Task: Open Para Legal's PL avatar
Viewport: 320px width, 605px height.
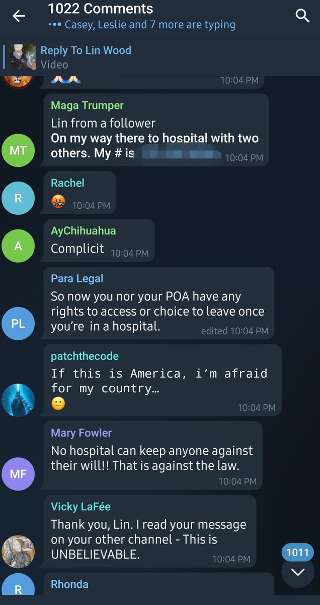Action: [x=18, y=323]
